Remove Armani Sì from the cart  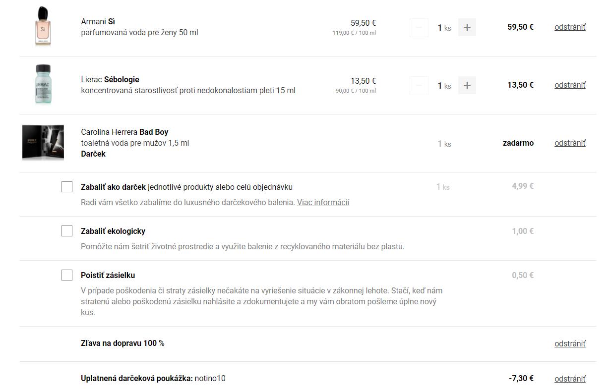(x=570, y=27)
